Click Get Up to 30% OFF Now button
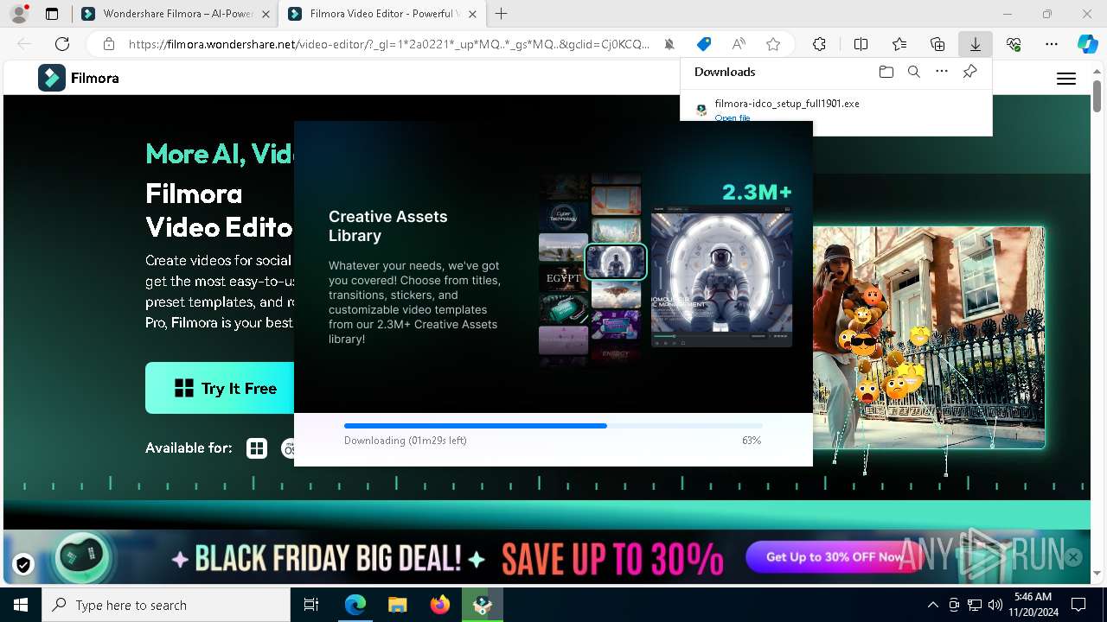The width and height of the screenshot is (1107, 622). pyautogui.click(x=835, y=557)
